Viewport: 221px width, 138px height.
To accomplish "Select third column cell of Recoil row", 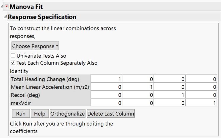I will (170, 95).
